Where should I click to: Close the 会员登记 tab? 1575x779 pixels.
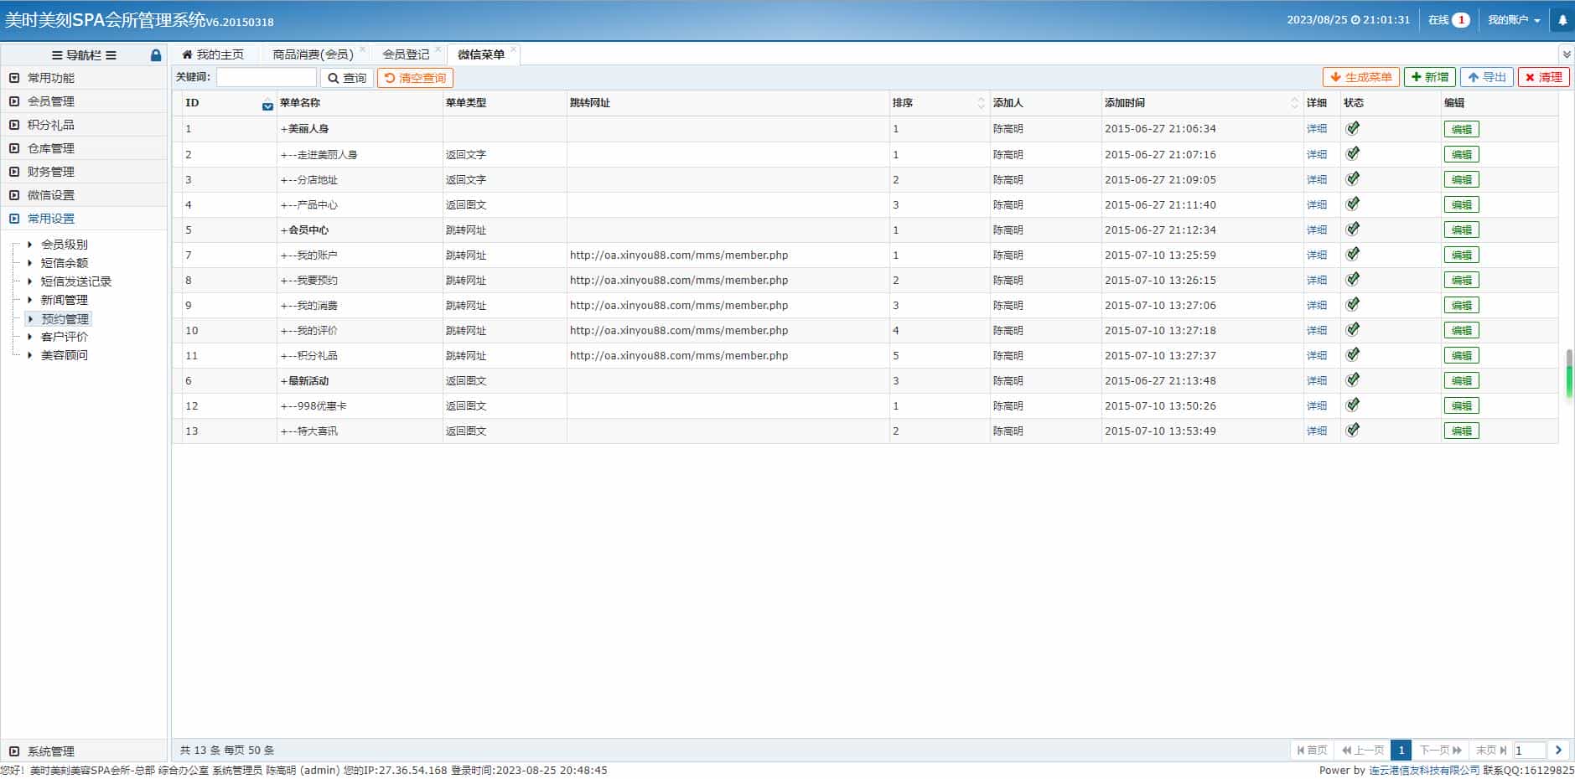pos(438,49)
